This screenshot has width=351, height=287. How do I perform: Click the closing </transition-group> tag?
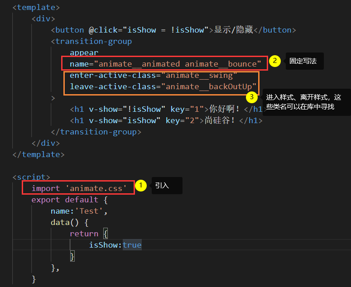pos(96,132)
